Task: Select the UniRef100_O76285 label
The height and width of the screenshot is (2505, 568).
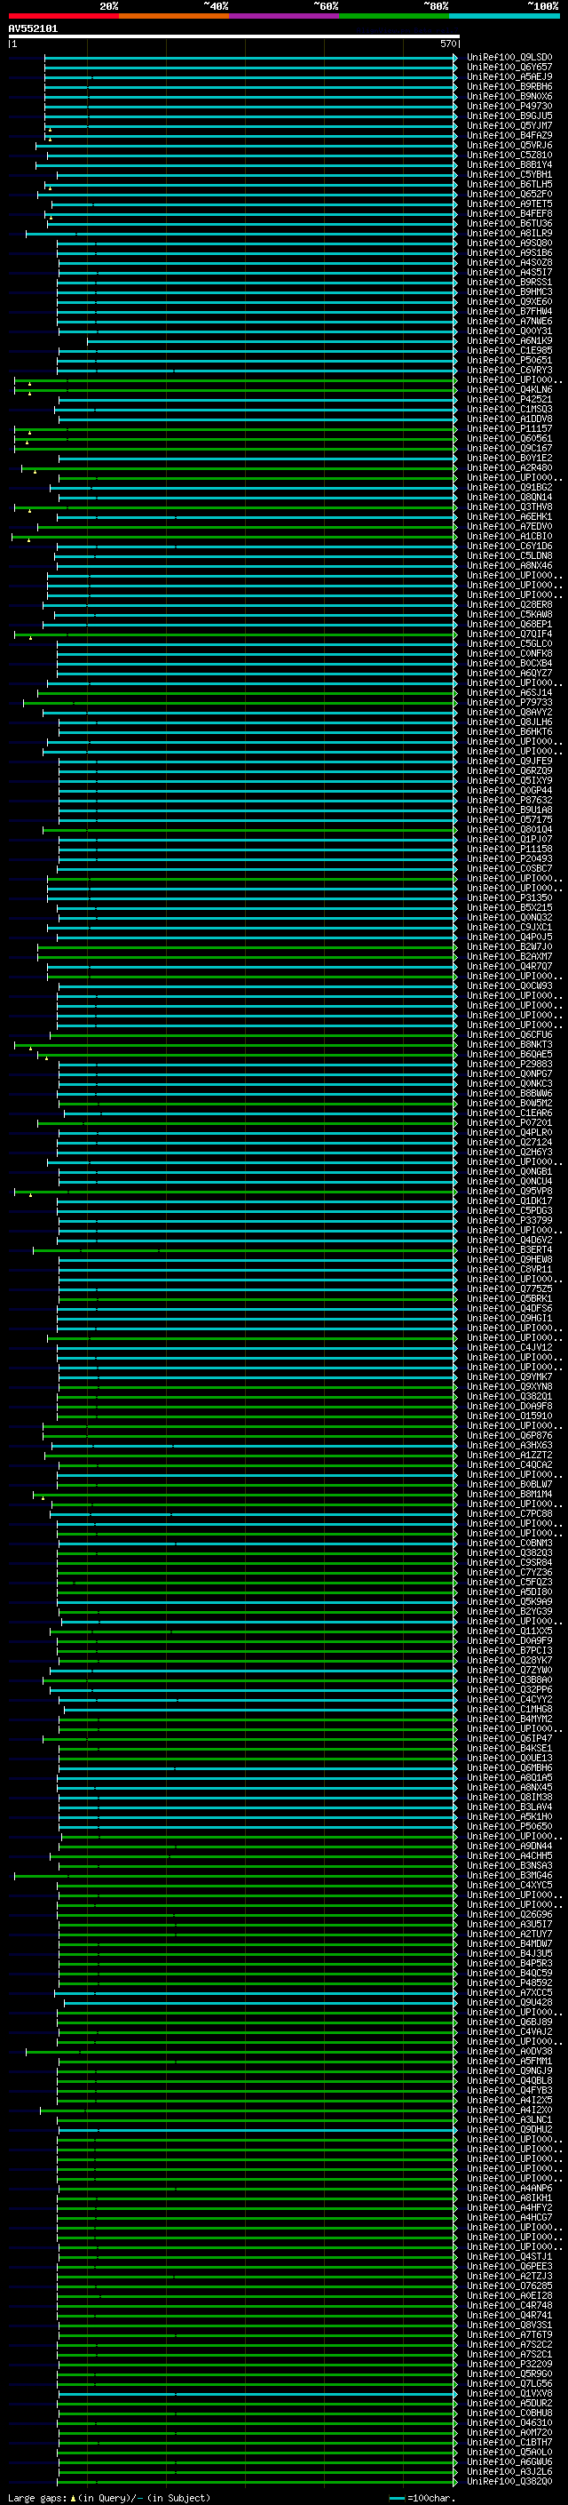Action: tap(509, 2286)
